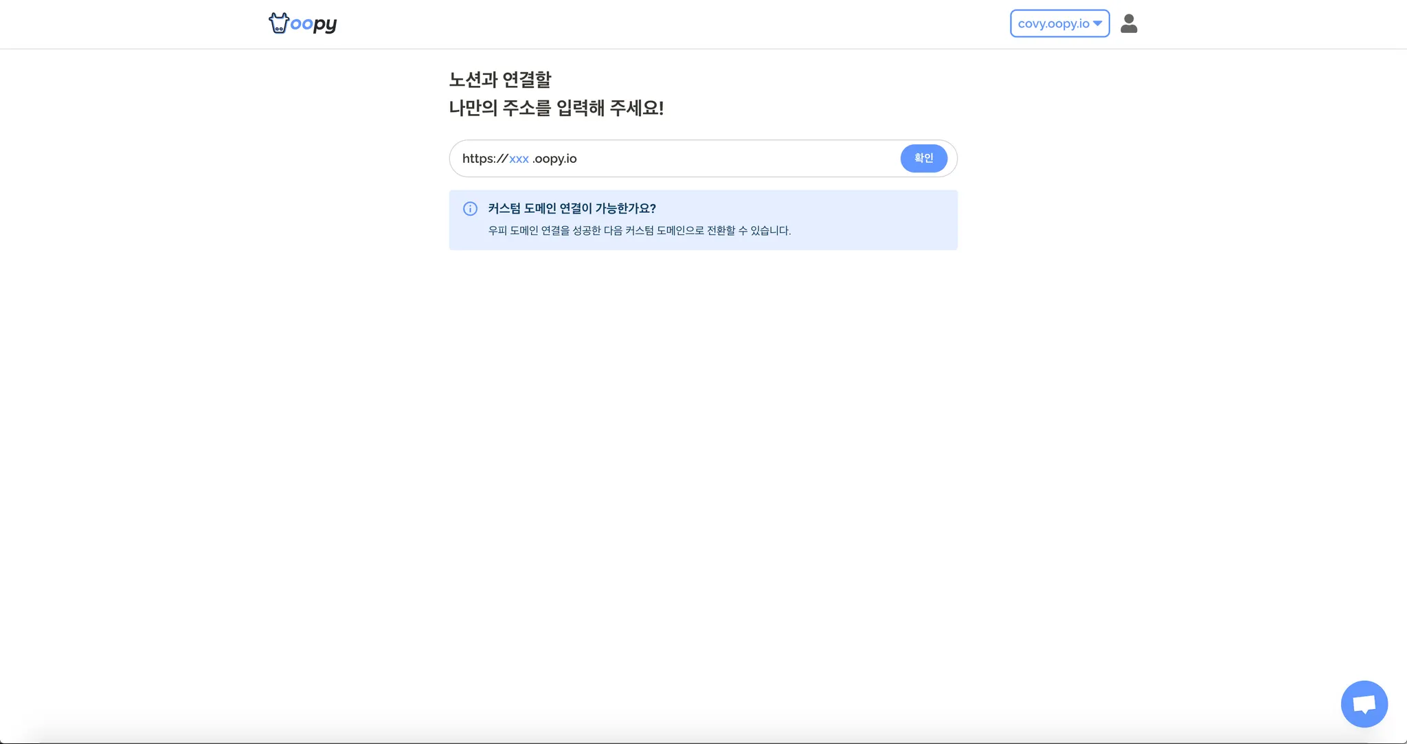Focus the empty area of address input

pos(735,159)
